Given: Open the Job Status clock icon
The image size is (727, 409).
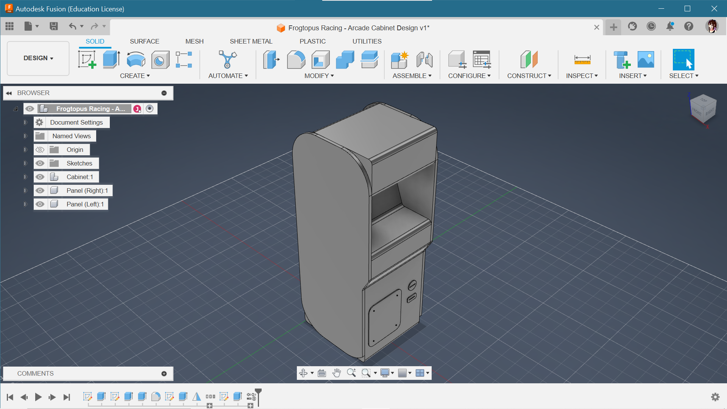Looking at the screenshot, I should coord(651,26).
